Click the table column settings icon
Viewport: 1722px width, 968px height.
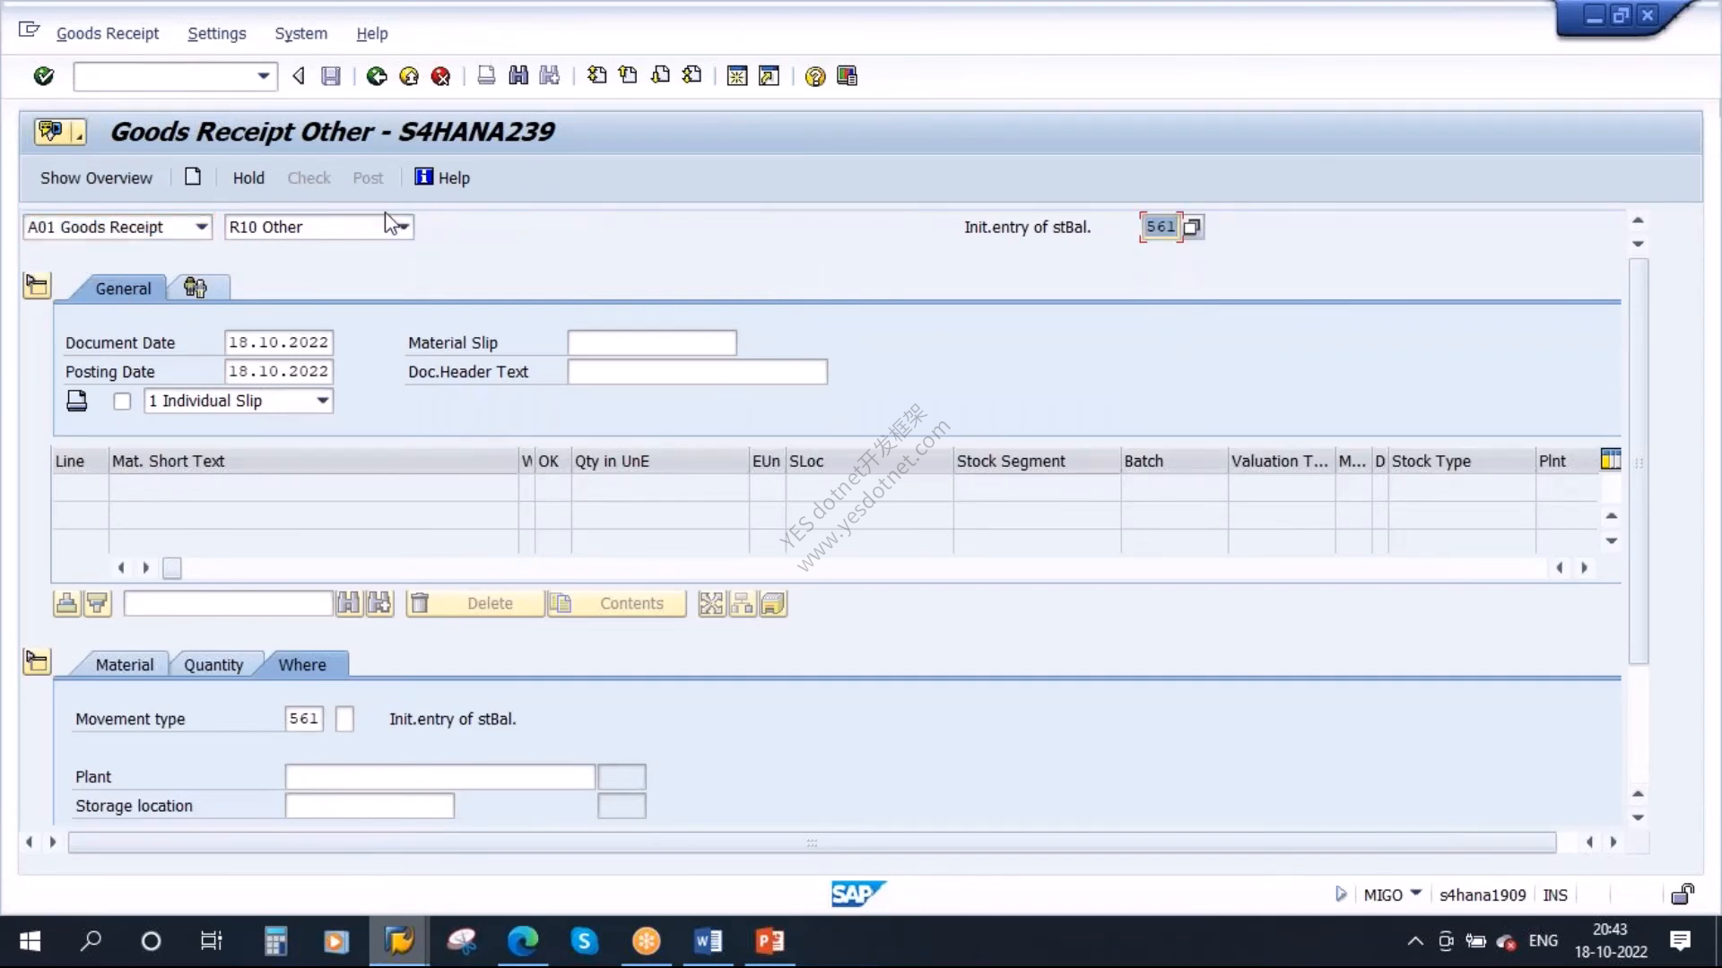coord(1611,460)
